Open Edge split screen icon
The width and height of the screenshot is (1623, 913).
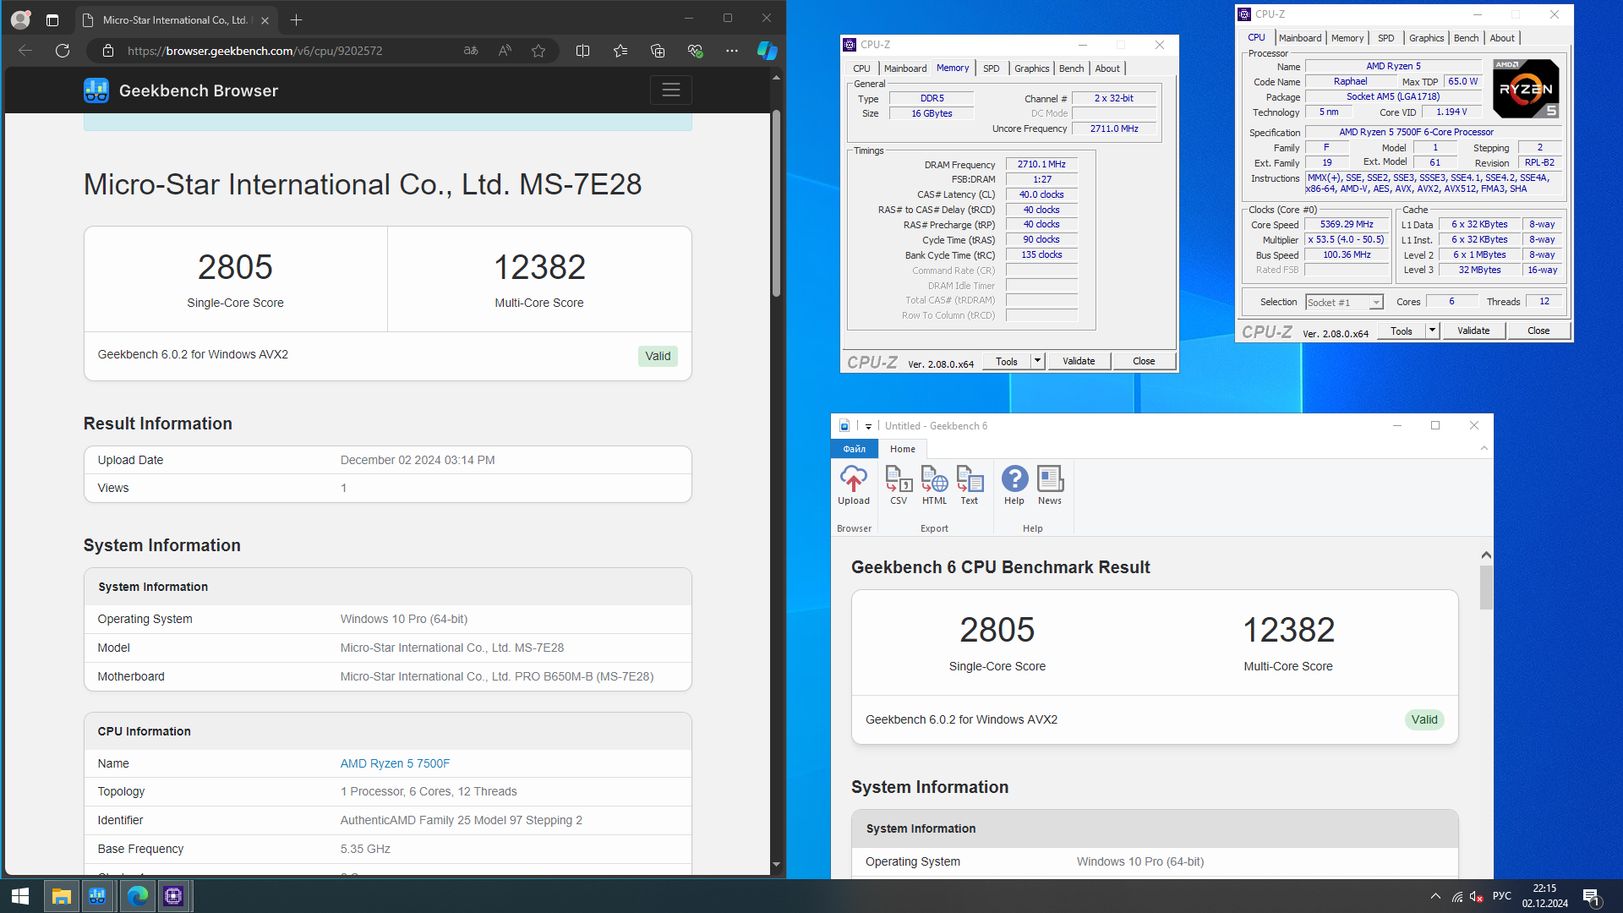coord(582,51)
